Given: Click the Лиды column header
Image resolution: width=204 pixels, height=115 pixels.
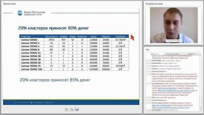Looking at the screenshot, I should pos(72,36).
